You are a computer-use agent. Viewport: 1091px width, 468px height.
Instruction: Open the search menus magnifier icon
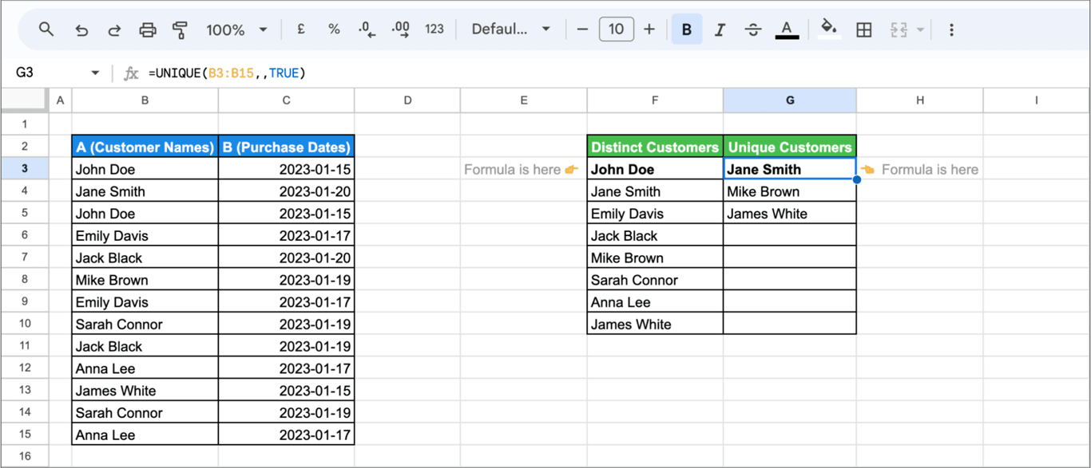tap(46, 29)
